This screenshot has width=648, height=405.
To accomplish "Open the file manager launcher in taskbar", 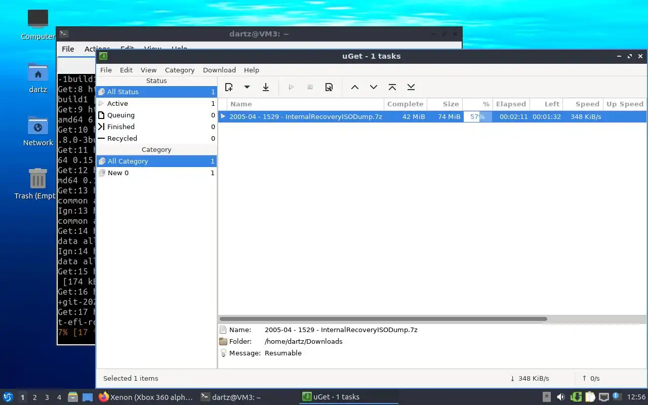I will pos(73,397).
